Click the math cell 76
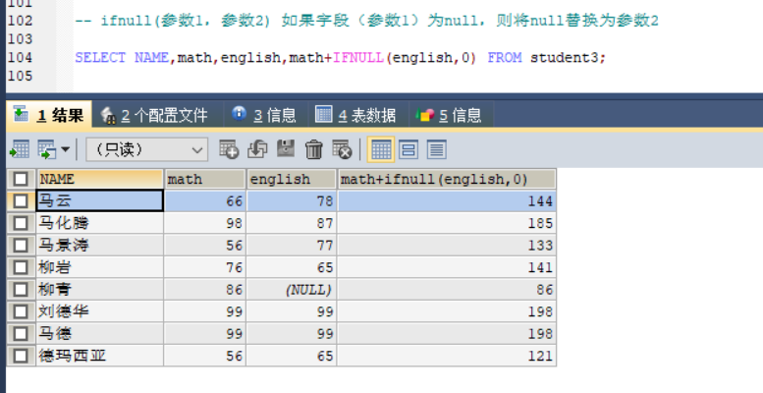Image resolution: width=763 pixels, height=393 pixels. (205, 267)
